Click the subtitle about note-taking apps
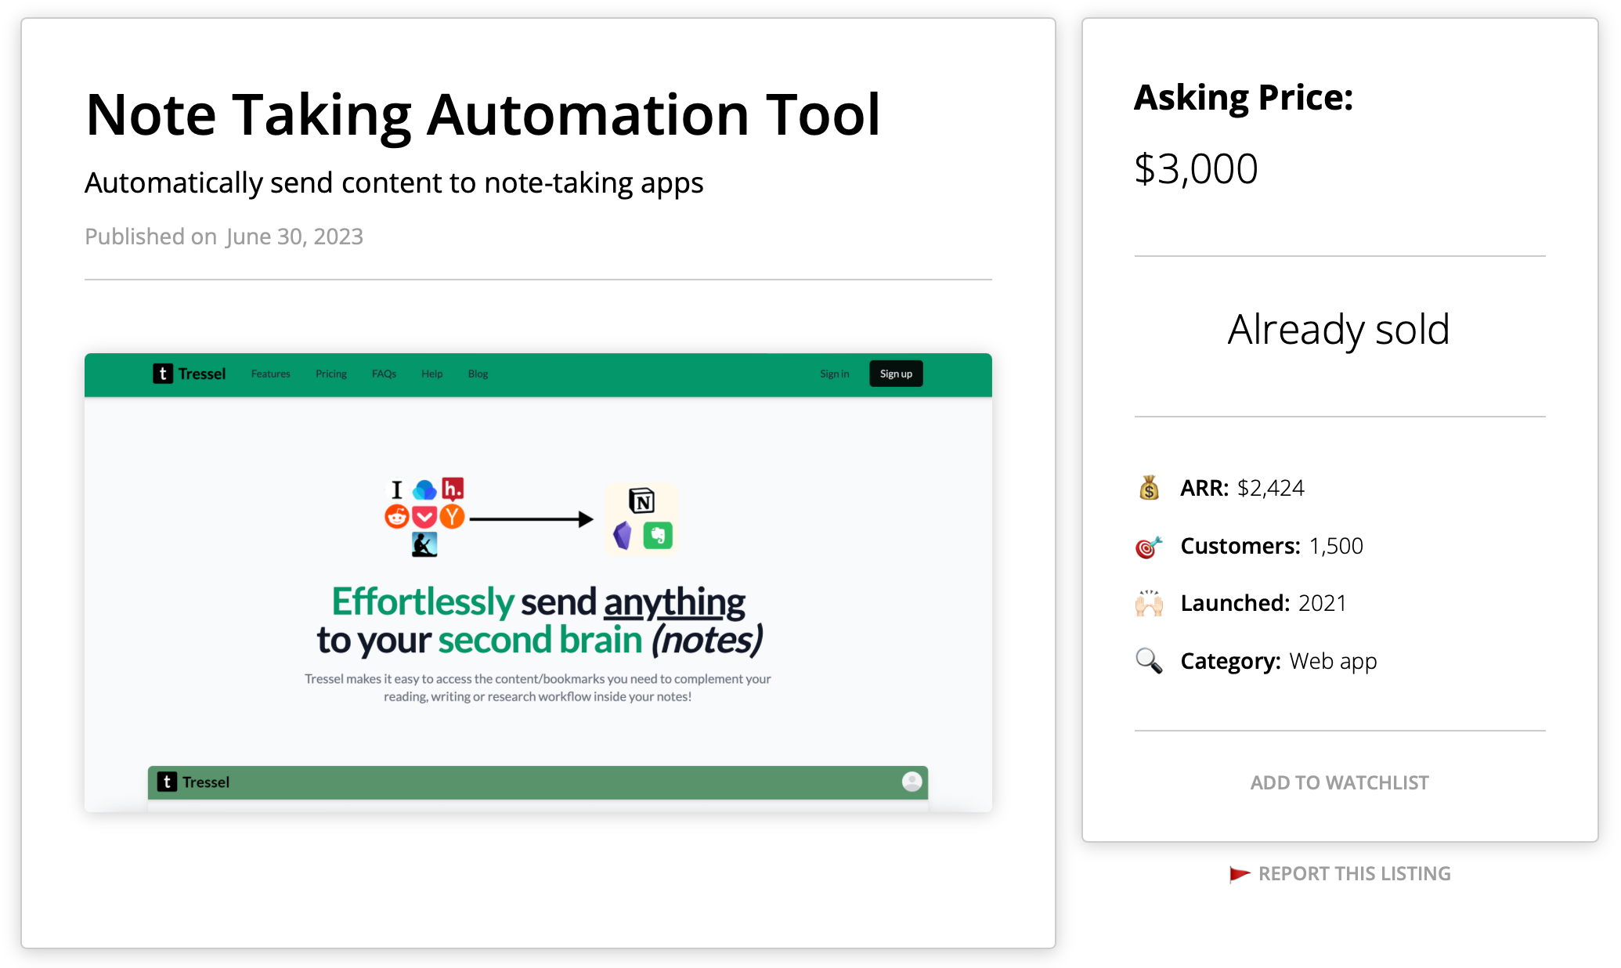 tap(394, 183)
